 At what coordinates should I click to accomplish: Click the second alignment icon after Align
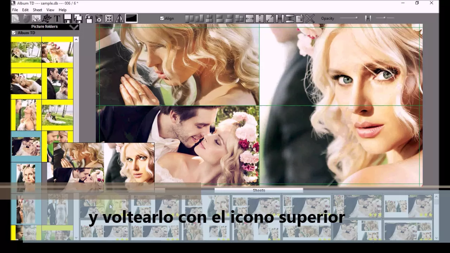tap(199, 19)
